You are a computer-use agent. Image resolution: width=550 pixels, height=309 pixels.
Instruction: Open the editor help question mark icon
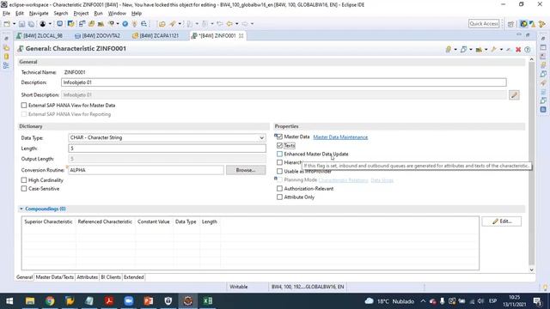point(527,50)
